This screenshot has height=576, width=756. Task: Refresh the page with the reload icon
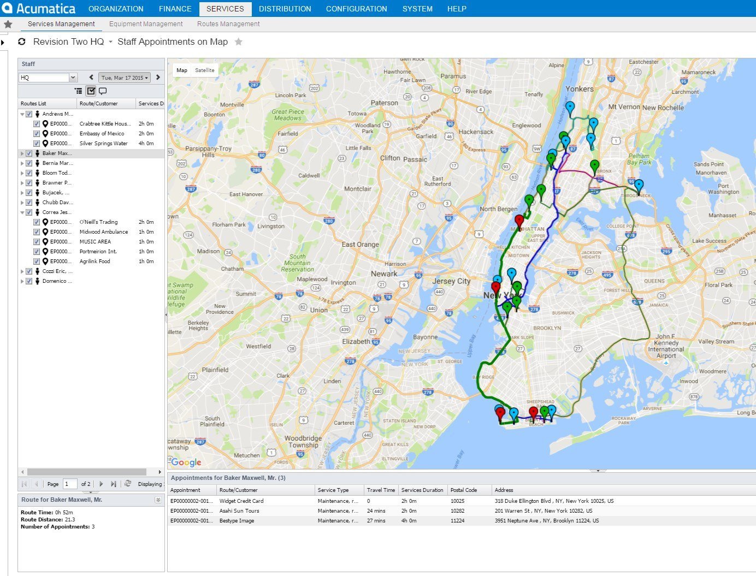coord(22,41)
